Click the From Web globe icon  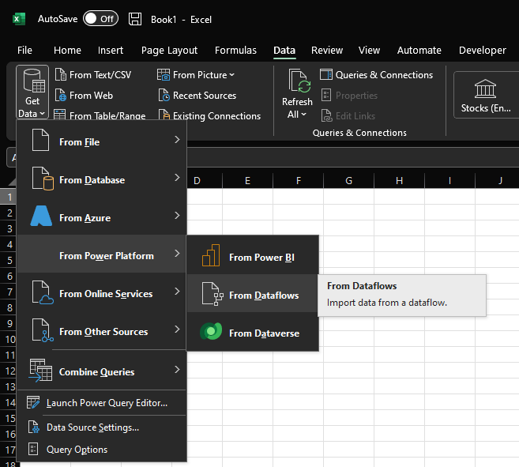(61, 96)
